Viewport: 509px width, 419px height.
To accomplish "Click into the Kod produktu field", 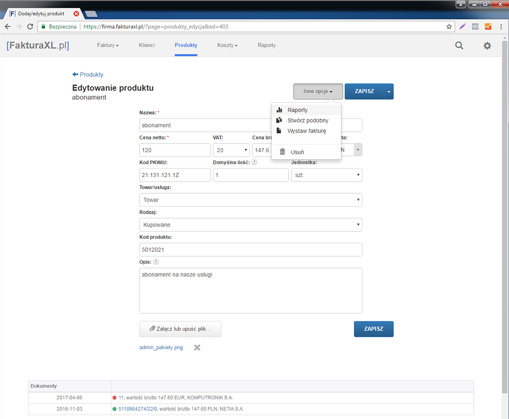I will [x=250, y=250].
